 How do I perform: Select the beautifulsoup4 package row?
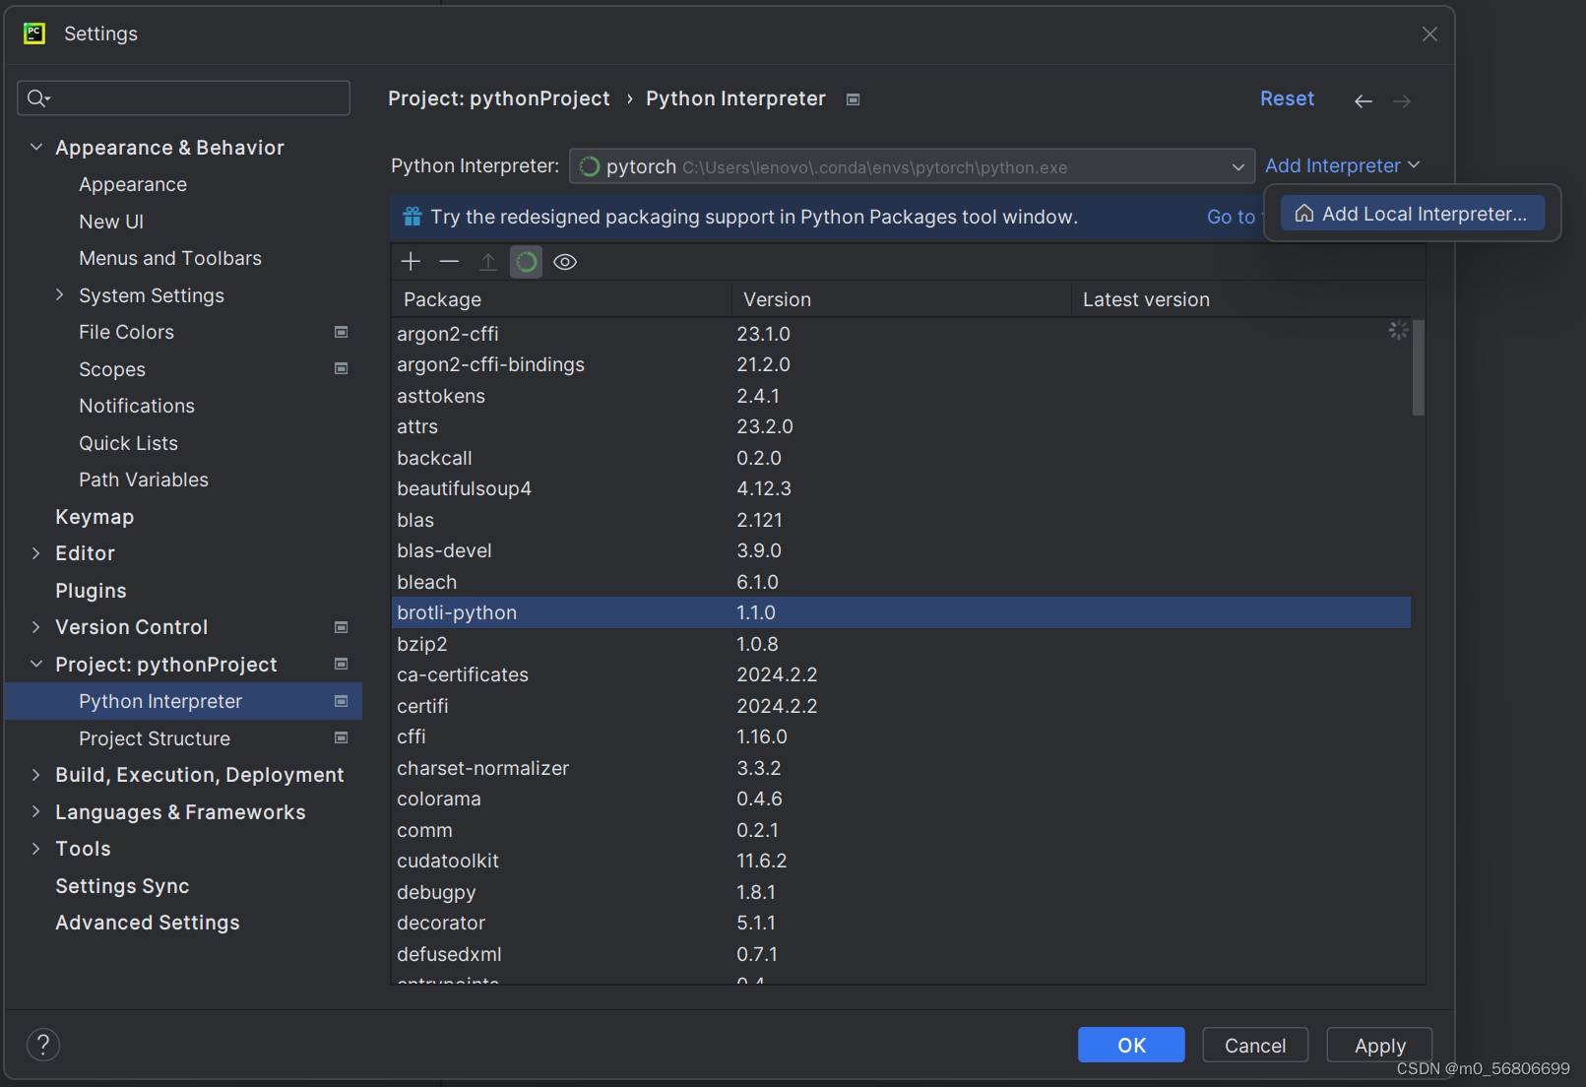(x=901, y=488)
